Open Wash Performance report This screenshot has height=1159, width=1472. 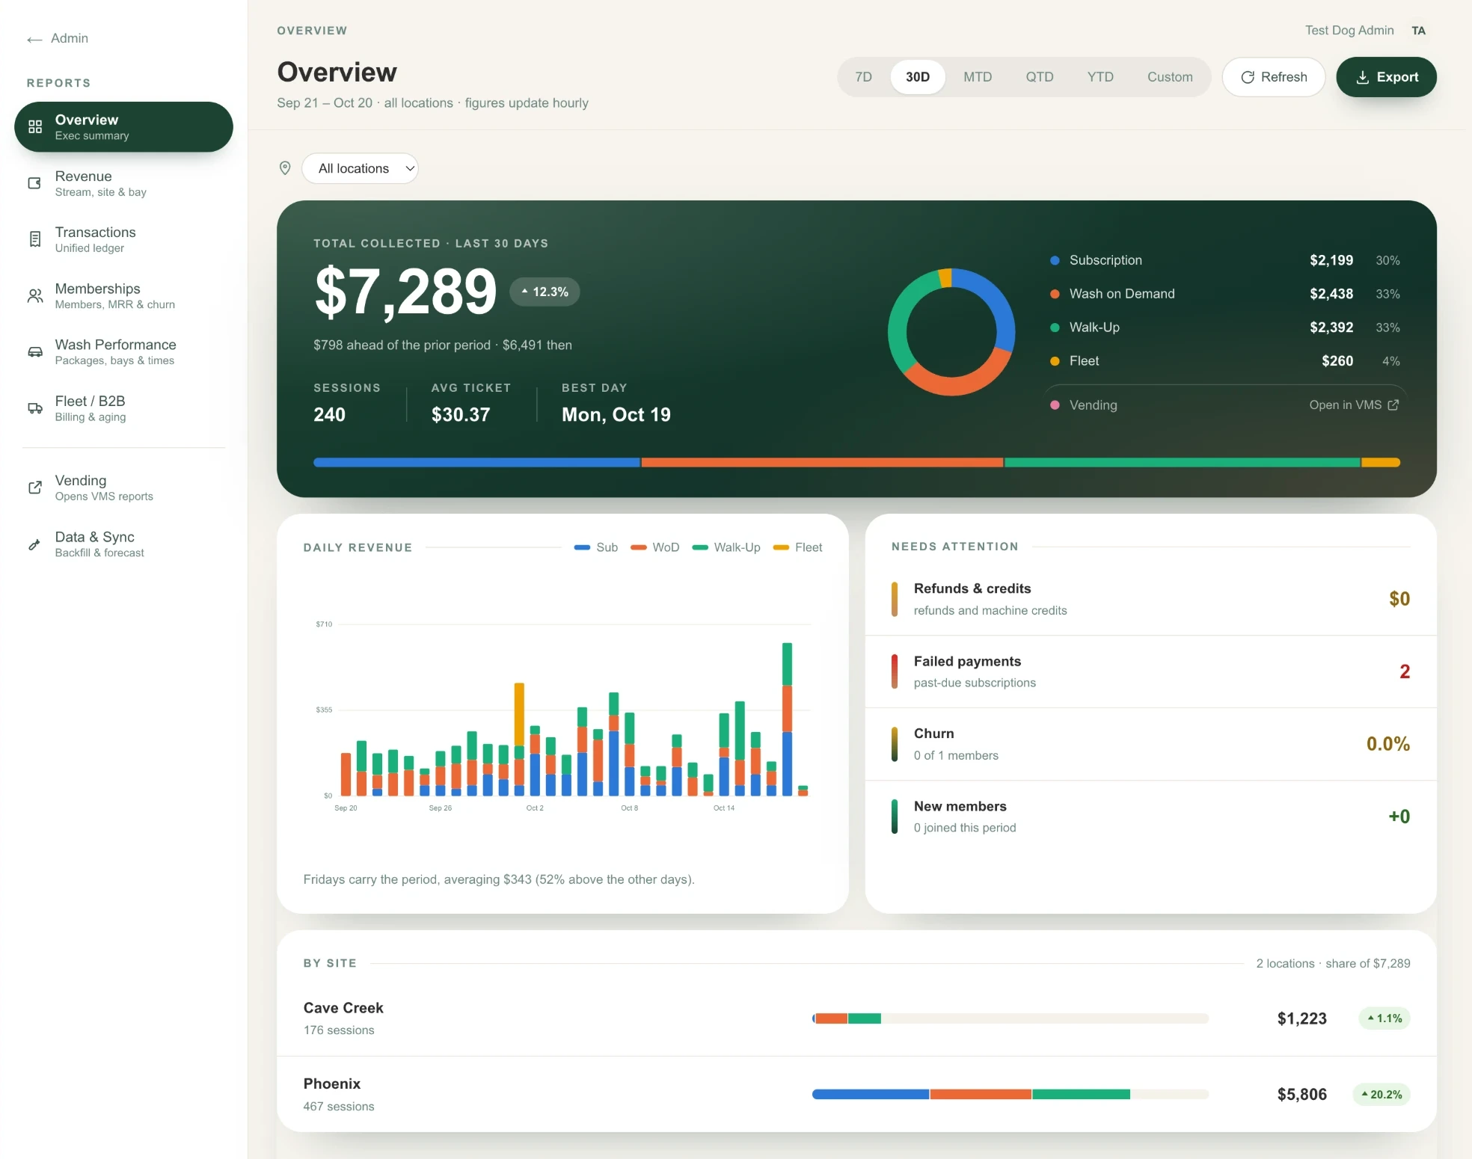click(x=123, y=352)
